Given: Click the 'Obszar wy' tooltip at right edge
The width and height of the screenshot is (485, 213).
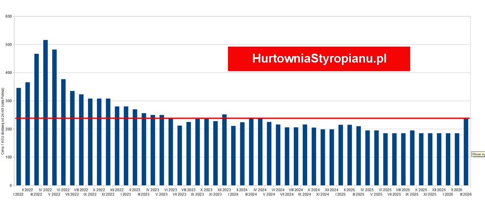Looking at the screenshot, I should 478,154.
